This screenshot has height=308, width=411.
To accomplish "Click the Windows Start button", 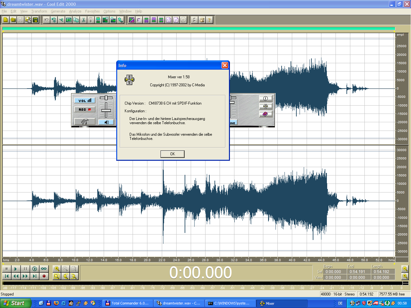I will [x=15, y=303].
